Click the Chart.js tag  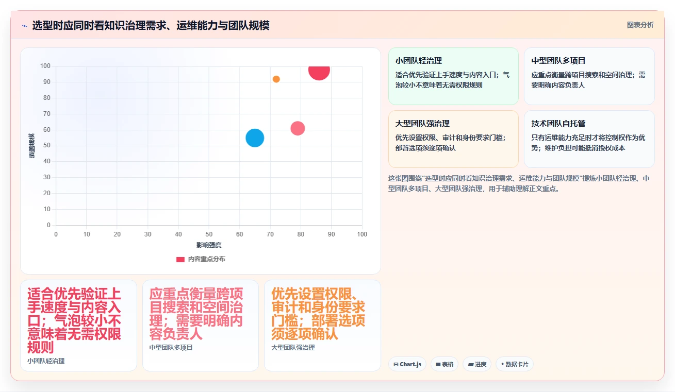(407, 364)
